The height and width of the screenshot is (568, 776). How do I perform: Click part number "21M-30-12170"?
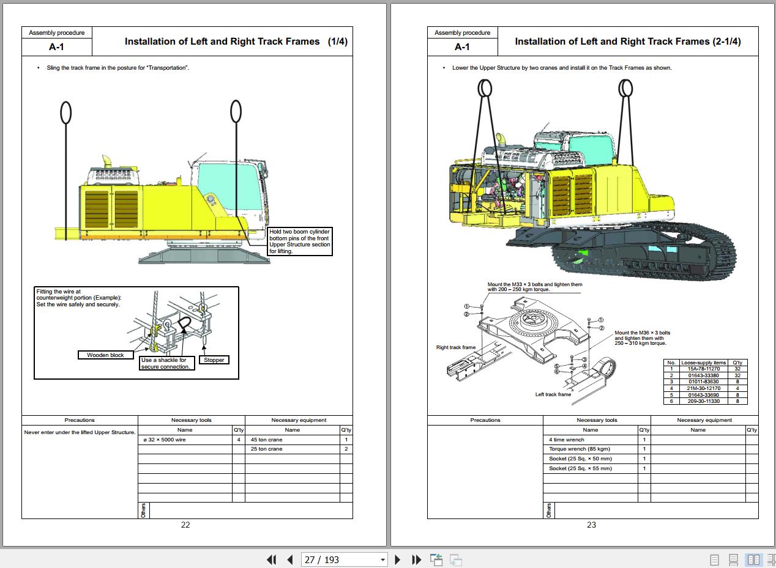coord(704,388)
